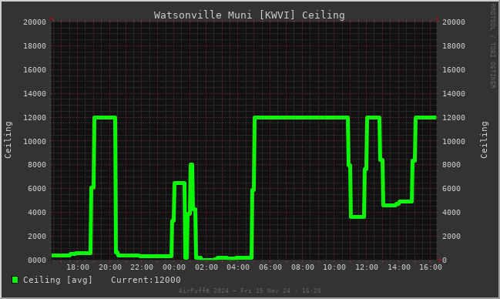
Task: Click the 06:00 time axis label
Action: pyautogui.click(x=270, y=267)
